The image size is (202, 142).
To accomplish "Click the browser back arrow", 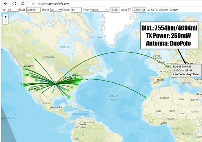I will click(x=5, y=4).
